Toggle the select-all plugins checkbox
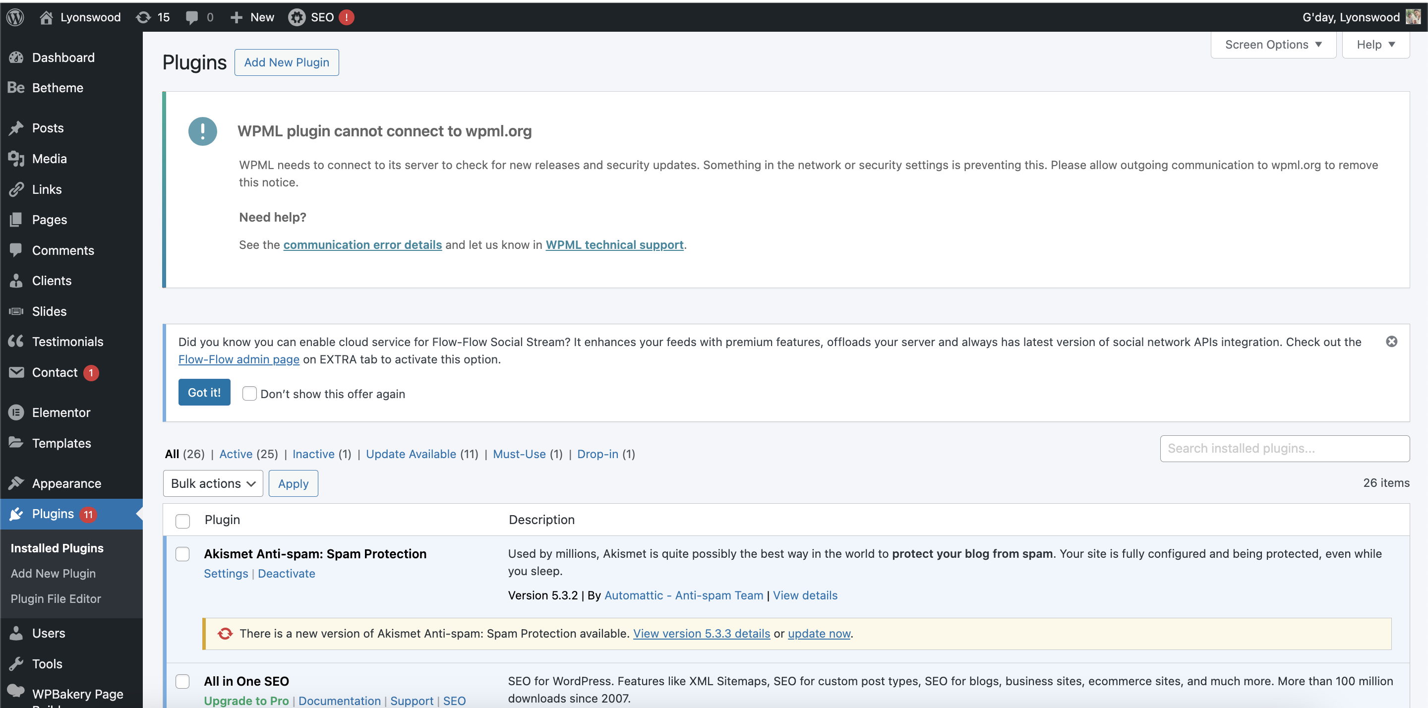Image resolution: width=1428 pixels, height=708 pixels. pos(182,521)
